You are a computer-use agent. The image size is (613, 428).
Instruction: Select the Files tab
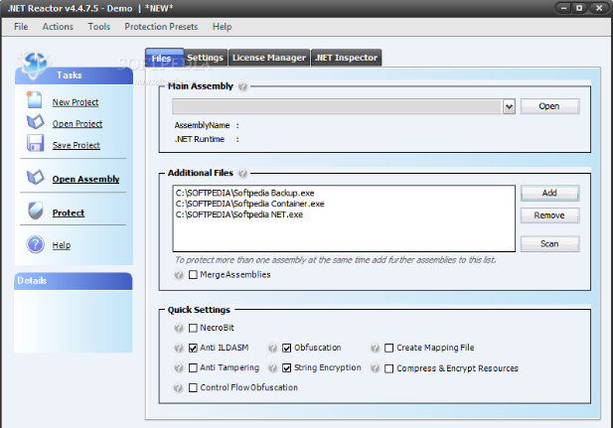click(x=164, y=58)
